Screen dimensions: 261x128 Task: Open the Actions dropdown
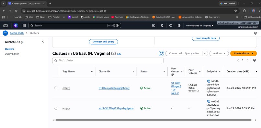[219, 53]
